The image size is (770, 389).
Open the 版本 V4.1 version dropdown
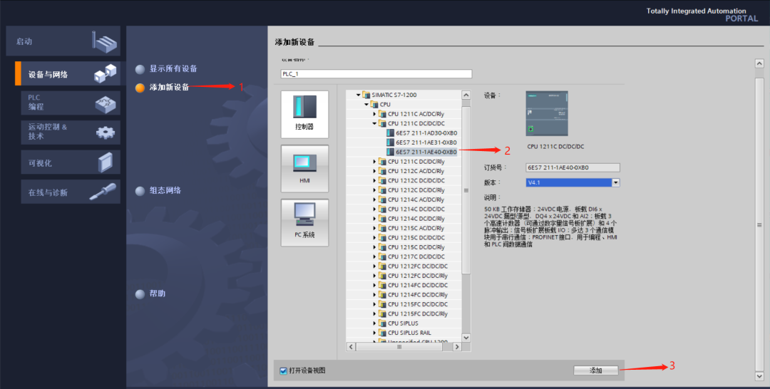[x=615, y=182]
